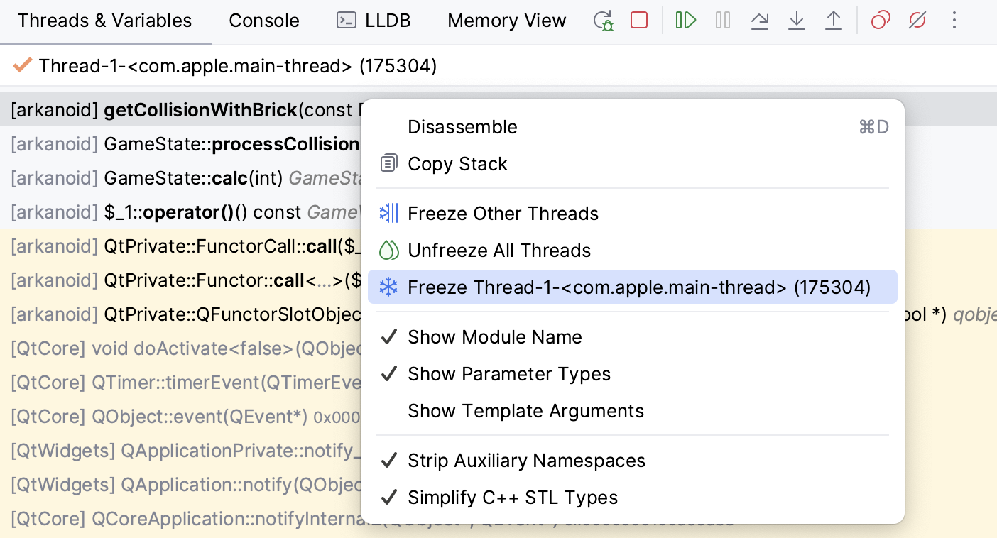Click the Rerun debugger icon
Viewport: 997px width, 538px height.
click(x=603, y=21)
